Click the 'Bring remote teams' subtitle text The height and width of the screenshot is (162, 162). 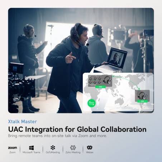[x=57, y=136]
